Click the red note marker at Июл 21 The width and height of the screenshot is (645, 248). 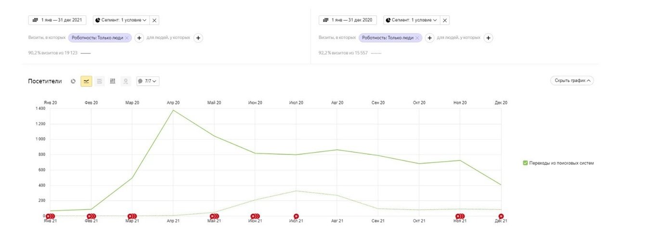296,216
